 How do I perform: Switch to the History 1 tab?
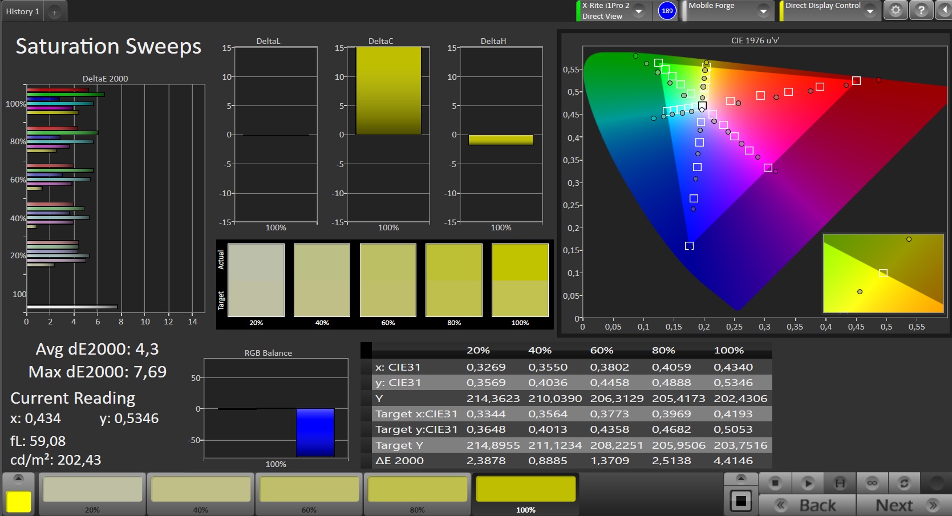23,11
